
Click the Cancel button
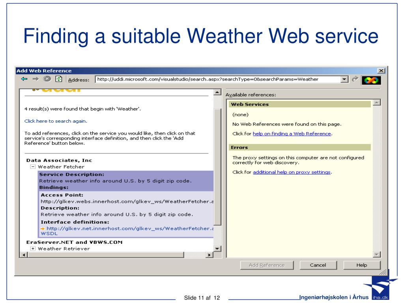(x=318, y=265)
